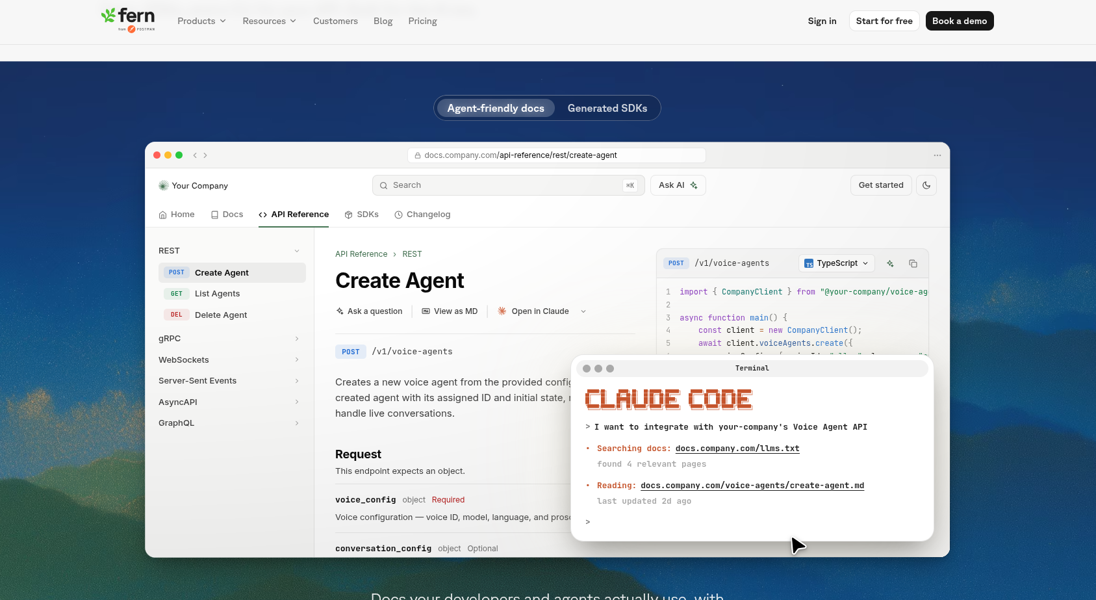The width and height of the screenshot is (1096, 600).
Task: Open the TypeScript language dropdown
Action: point(837,263)
